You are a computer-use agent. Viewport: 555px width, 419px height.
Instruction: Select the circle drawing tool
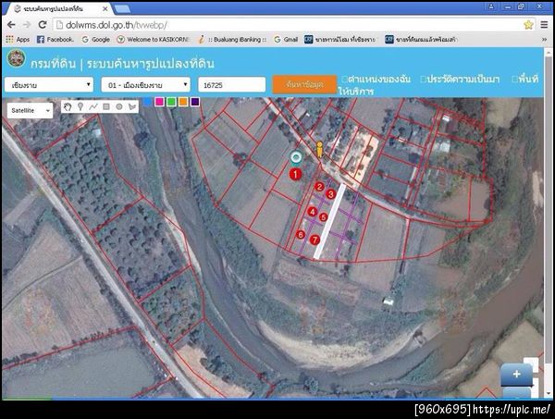tap(119, 106)
